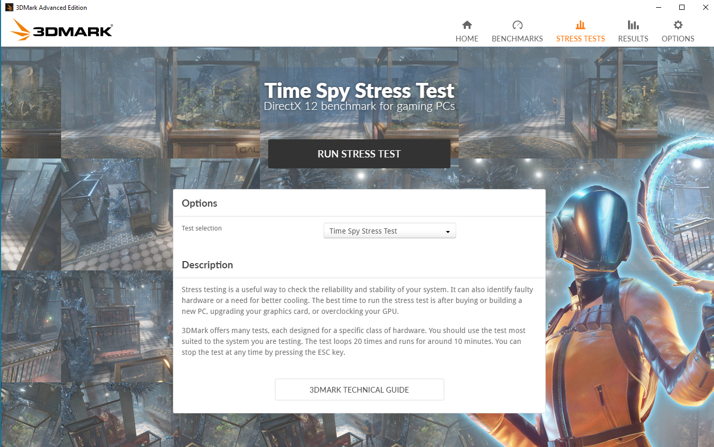714x447 pixels.
Task: Click the Results bar-graph icon
Action: pyautogui.click(x=633, y=25)
